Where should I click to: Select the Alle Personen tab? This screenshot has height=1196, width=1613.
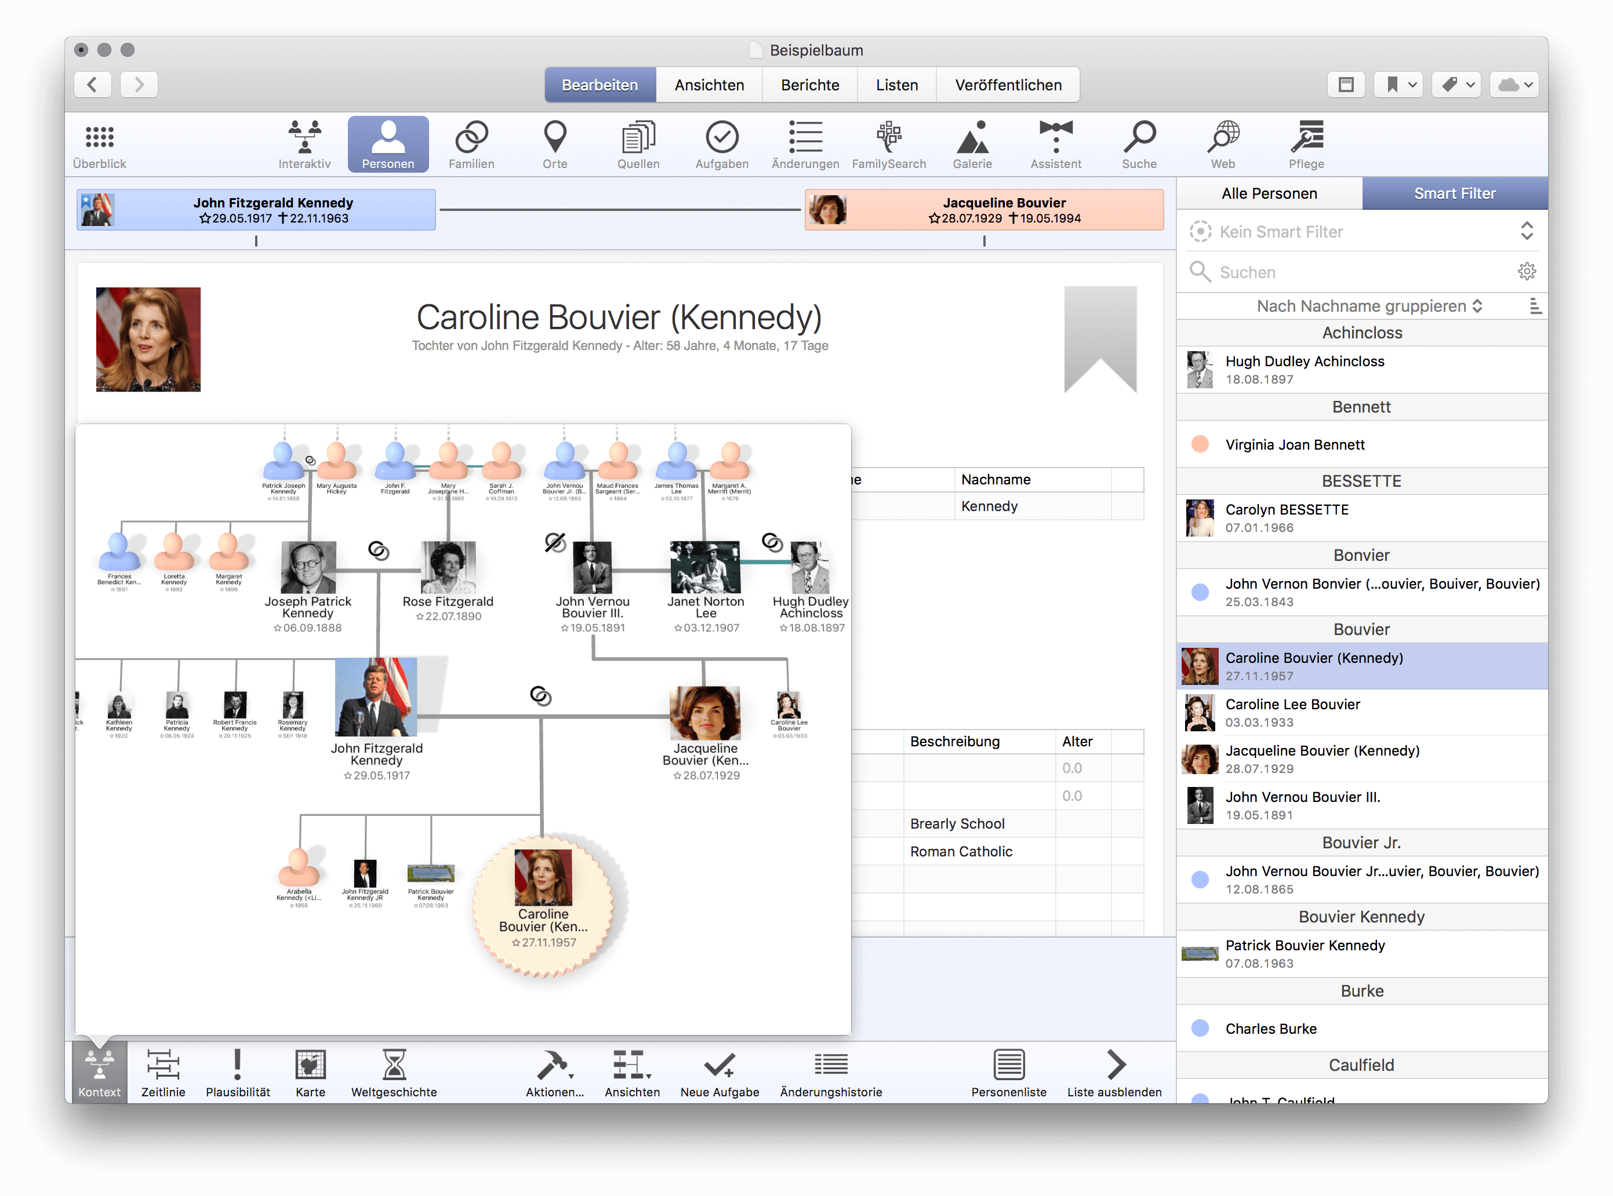coord(1269,194)
